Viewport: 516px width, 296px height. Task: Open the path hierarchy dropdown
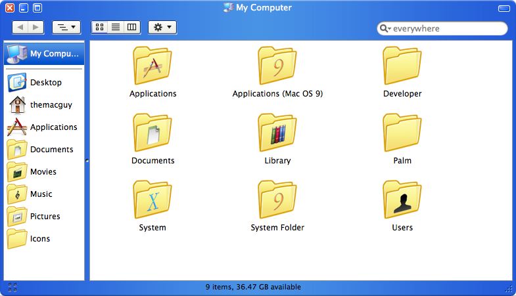(66, 28)
